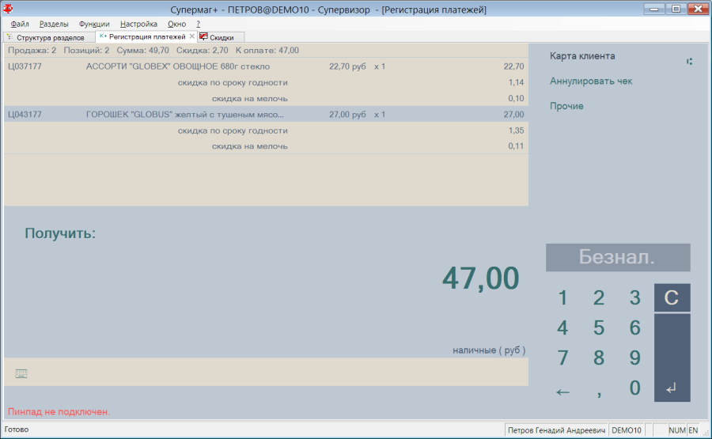712x439 pixels.
Task: Tap digit 5 on the keypad
Action: (x=599, y=327)
